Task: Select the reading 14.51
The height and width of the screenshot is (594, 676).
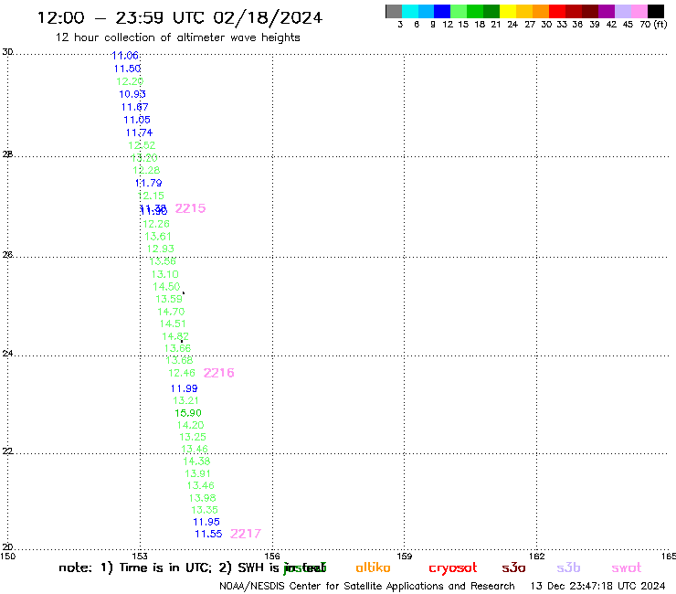Action: [x=173, y=324]
